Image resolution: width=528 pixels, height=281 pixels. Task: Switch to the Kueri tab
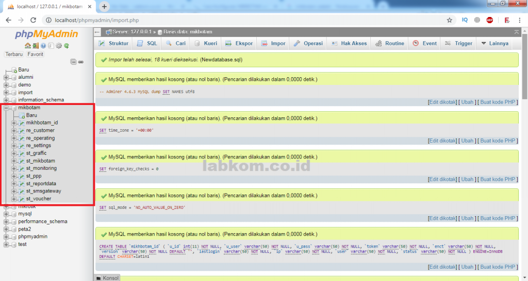coord(206,43)
